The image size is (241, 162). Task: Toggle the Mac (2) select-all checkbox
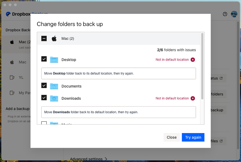(x=44, y=39)
